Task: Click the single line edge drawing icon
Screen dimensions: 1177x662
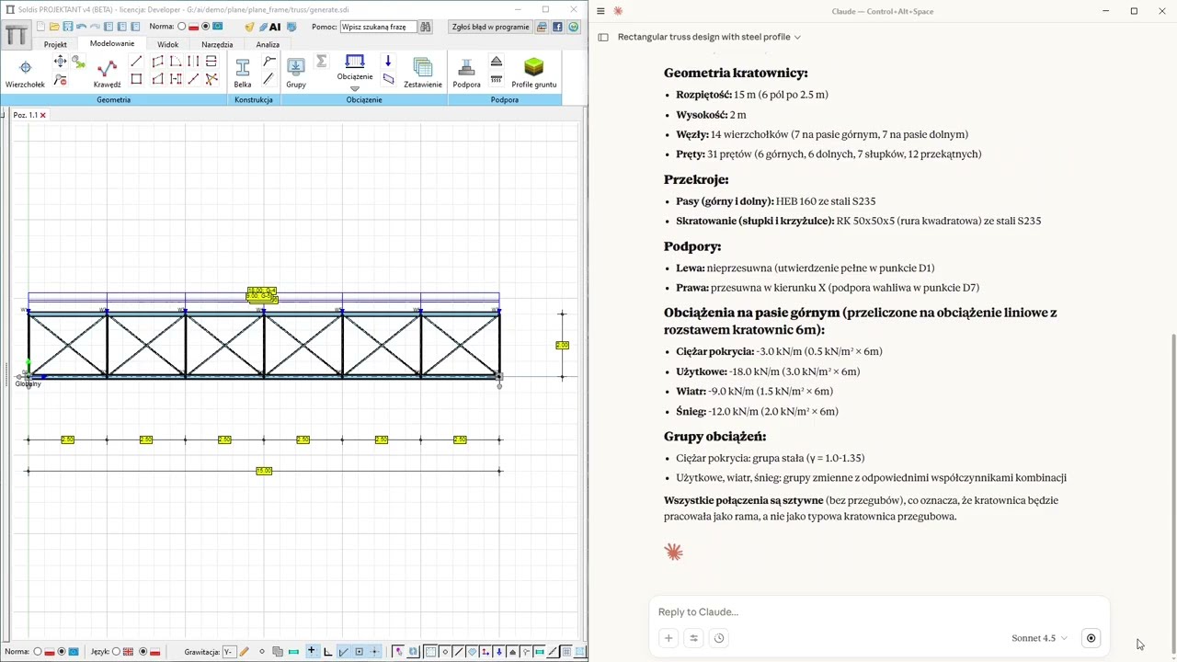Action: (136, 62)
